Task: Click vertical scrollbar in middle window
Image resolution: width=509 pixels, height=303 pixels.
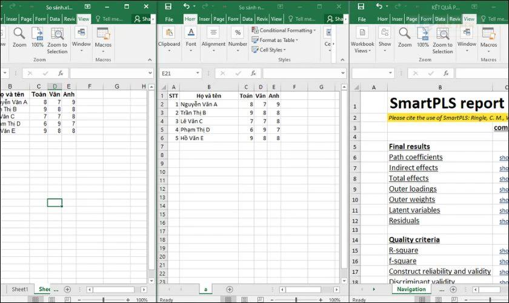Action: coord(344,179)
